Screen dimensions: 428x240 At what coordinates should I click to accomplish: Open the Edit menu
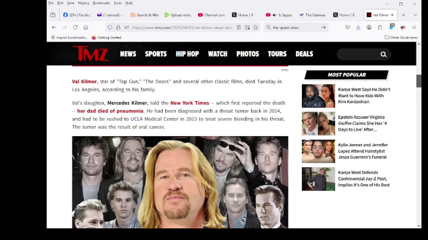[60, 3]
